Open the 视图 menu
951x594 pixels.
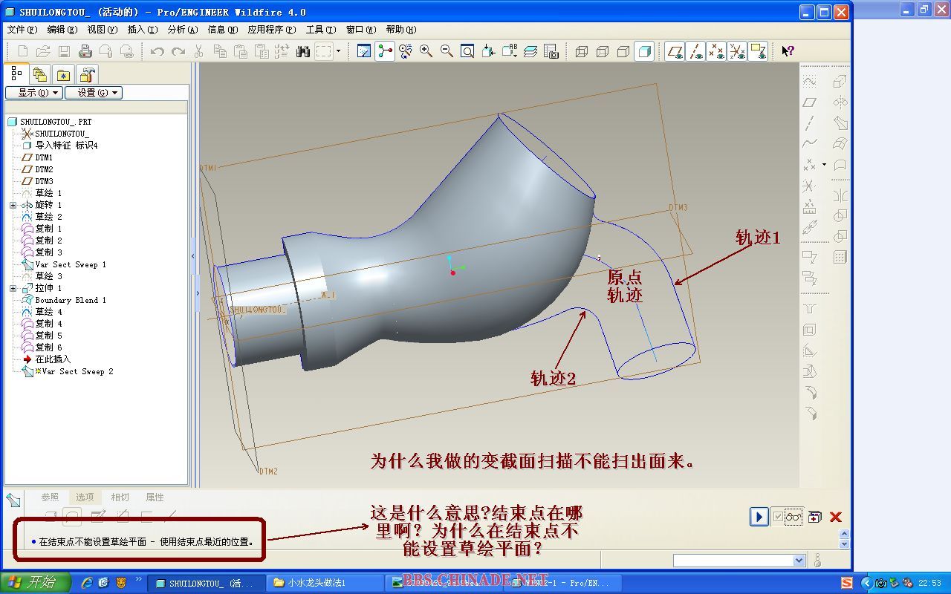(102, 30)
